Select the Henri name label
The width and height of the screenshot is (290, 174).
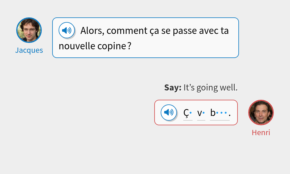(x=261, y=133)
